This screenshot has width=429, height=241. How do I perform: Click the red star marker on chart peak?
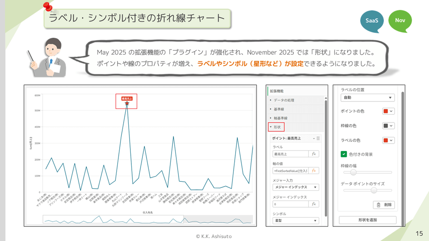tap(127, 103)
